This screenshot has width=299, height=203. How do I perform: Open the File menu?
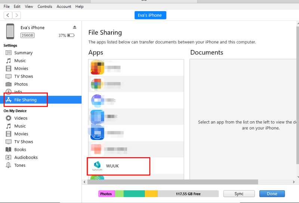coord(6,6)
